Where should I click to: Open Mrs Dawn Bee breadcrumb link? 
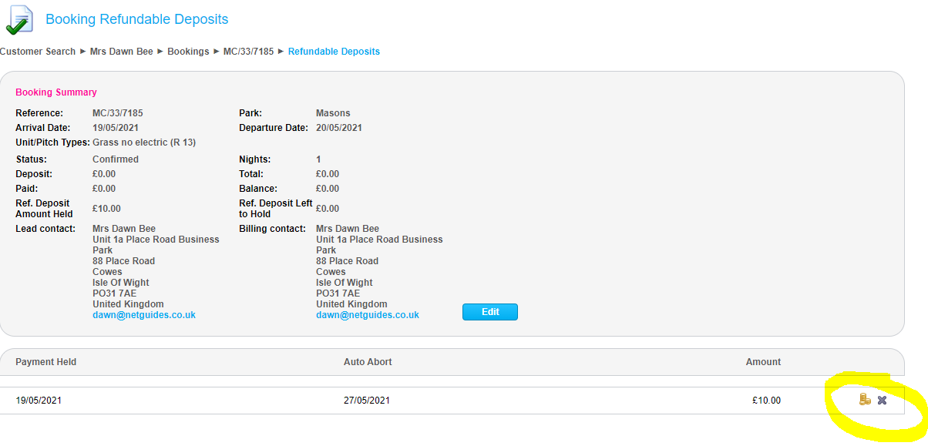pyautogui.click(x=121, y=52)
